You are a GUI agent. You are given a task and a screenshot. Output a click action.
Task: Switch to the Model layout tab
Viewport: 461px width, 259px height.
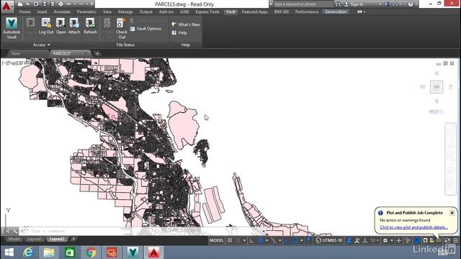tap(14, 239)
